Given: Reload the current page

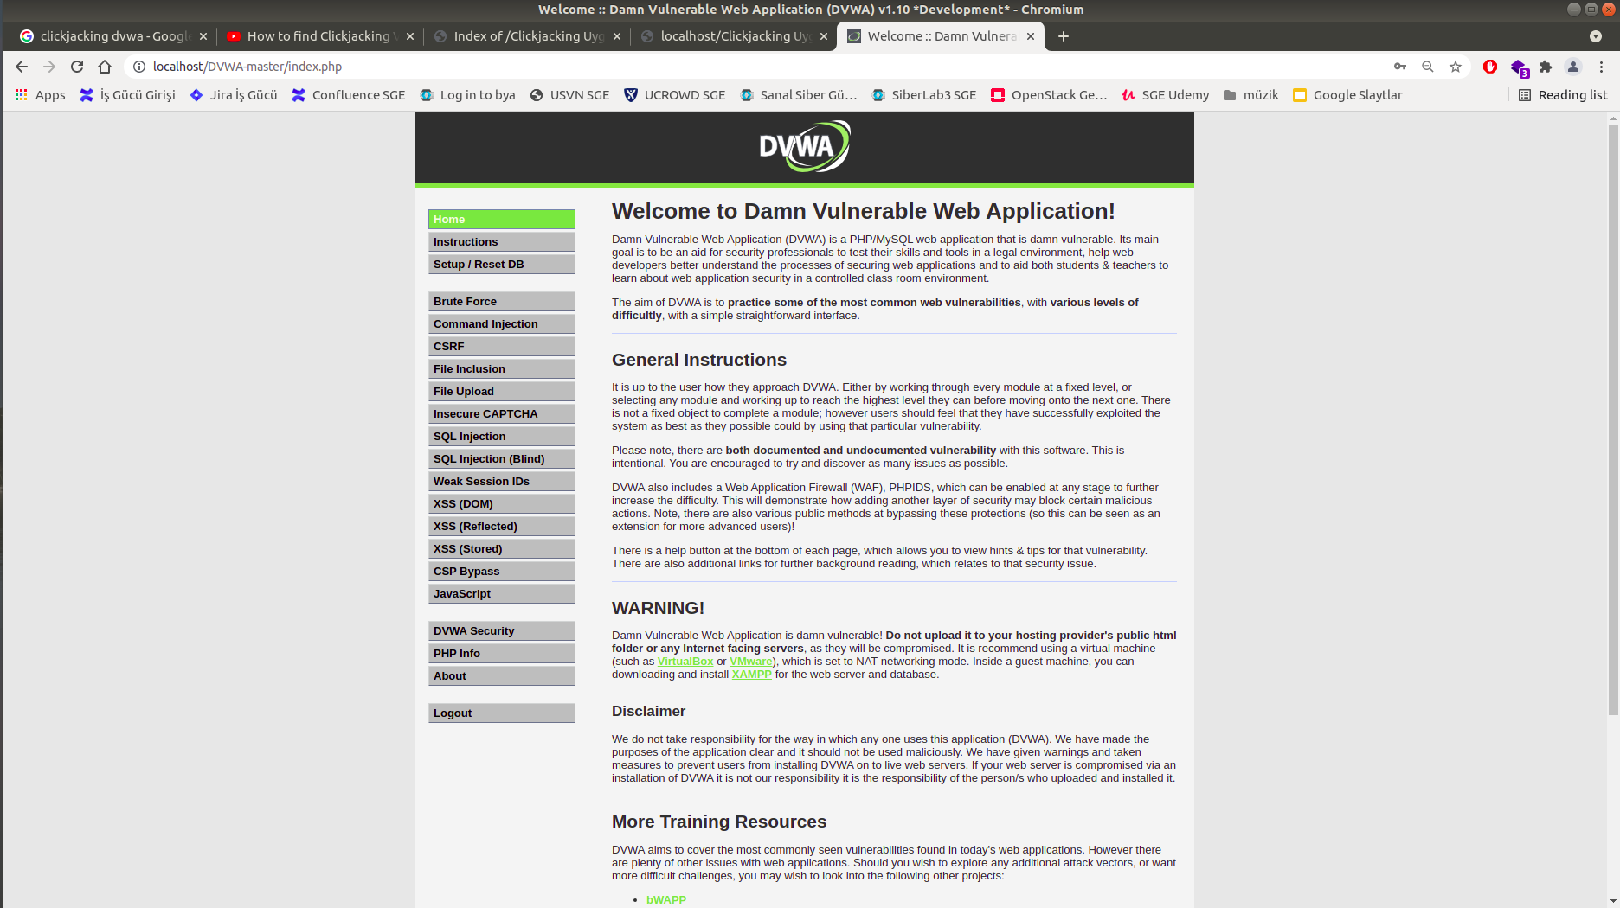Looking at the screenshot, I should point(77,67).
